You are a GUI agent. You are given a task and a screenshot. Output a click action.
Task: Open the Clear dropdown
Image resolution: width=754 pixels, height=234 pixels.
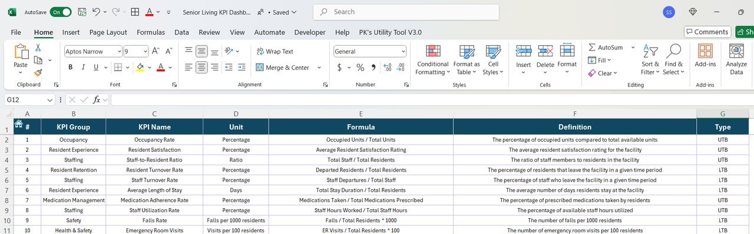(603, 73)
